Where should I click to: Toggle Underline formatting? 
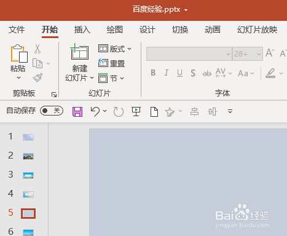click(x=179, y=73)
